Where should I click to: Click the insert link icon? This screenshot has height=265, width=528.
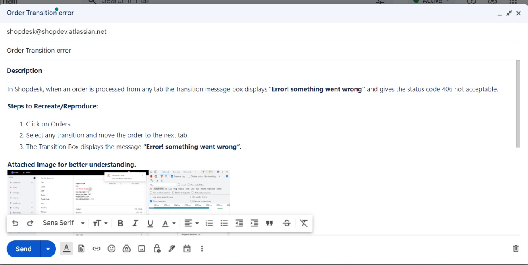point(97,249)
